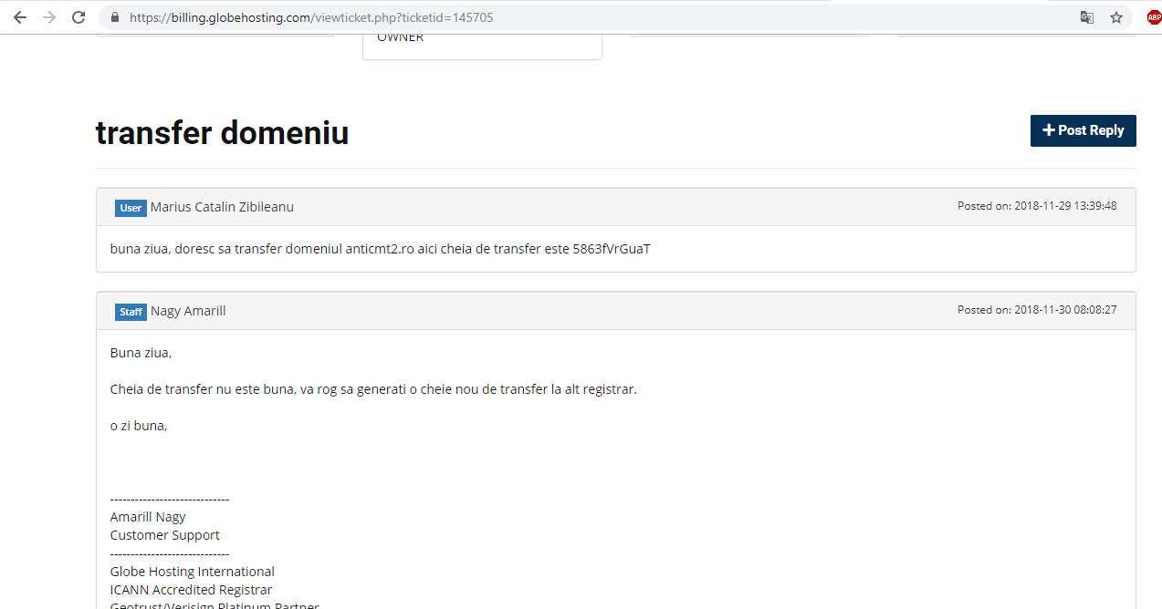
Task: Click the 'o zi buna,' closing line
Action: 139,426
